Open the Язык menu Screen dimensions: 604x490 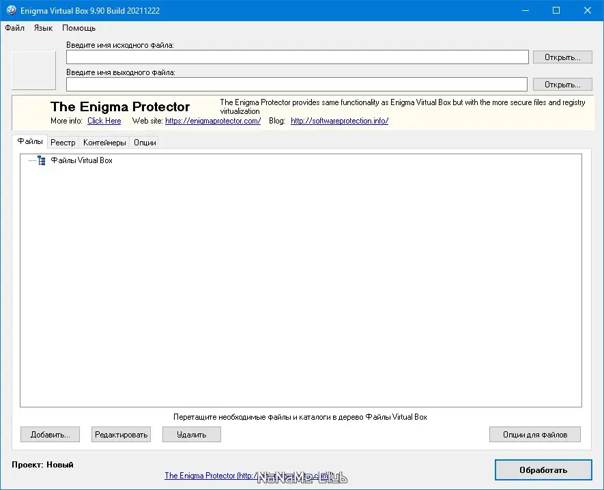pyautogui.click(x=43, y=28)
